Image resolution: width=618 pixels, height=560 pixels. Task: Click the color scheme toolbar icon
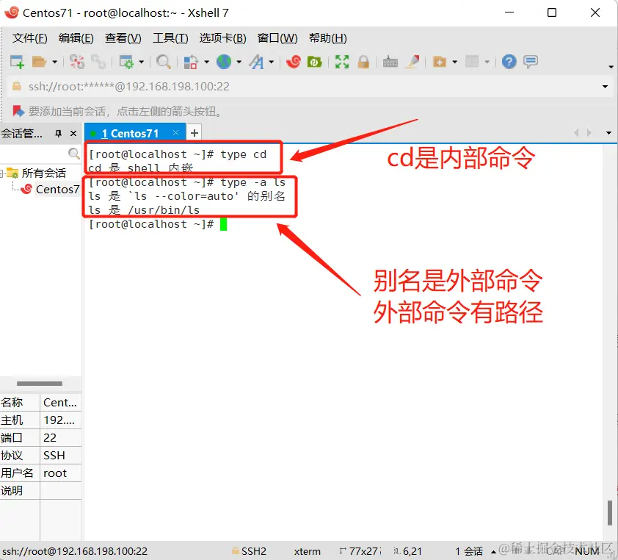[191, 62]
